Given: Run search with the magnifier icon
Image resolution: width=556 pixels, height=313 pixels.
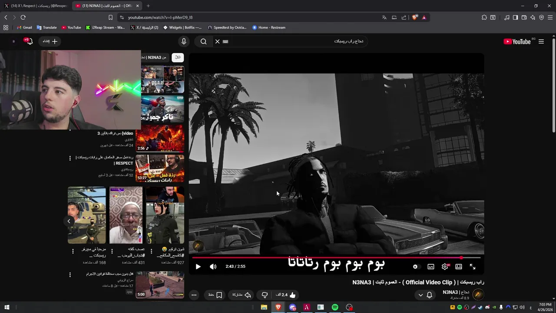Looking at the screenshot, I should (x=204, y=41).
